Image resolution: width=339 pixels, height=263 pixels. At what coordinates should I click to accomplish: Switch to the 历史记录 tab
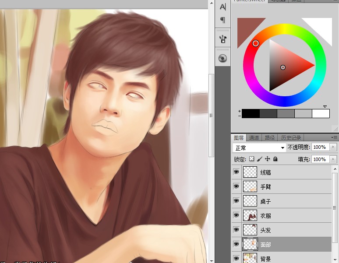pos(291,137)
